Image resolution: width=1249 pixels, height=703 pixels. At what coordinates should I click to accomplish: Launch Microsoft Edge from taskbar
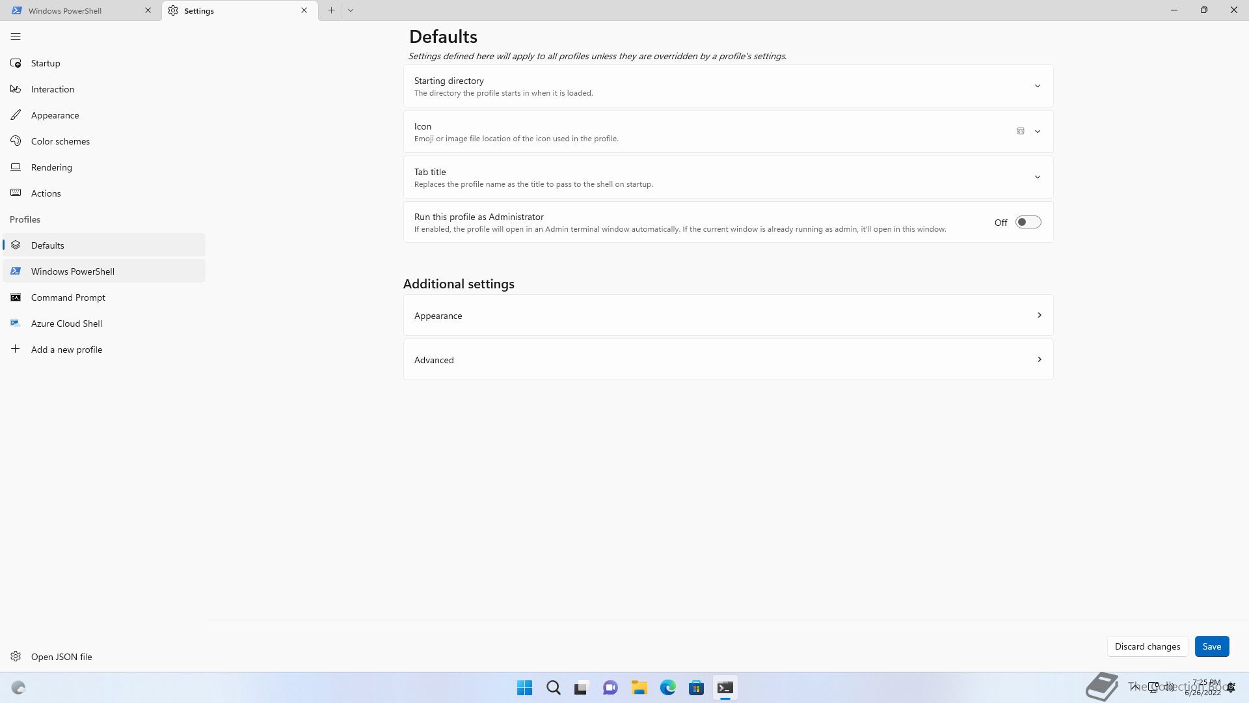(x=667, y=687)
